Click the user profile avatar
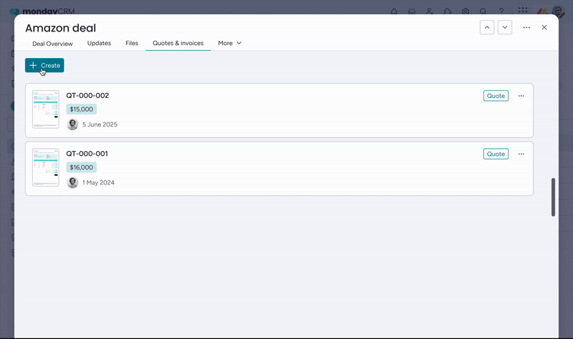Image resolution: width=573 pixels, height=339 pixels. click(x=559, y=12)
